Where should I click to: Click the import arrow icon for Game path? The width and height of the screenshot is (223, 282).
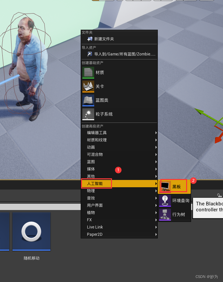click(90, 54)
